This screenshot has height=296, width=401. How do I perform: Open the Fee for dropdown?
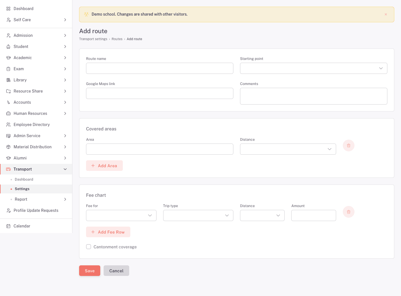(121, 215)
